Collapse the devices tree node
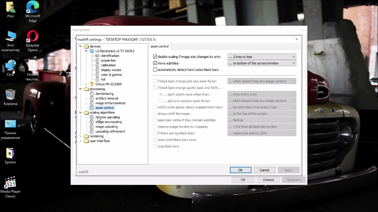This screenshot has height=212, width=378. point(80,46)
